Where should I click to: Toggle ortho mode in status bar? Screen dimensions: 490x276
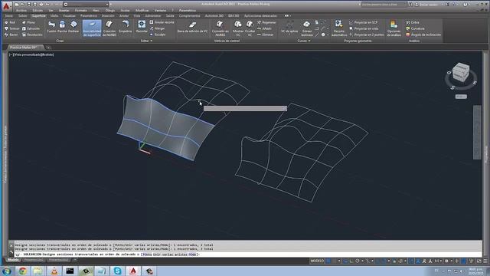(x=352, y=261)
